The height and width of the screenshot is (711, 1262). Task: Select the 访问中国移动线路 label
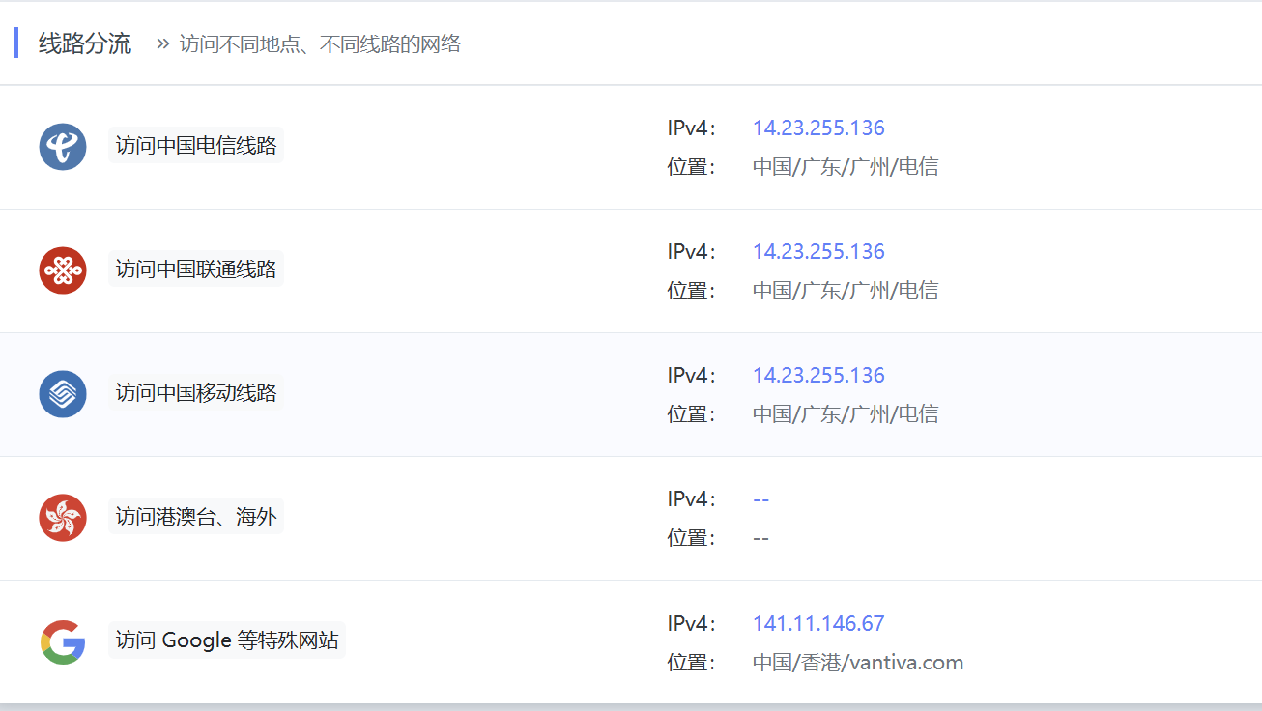click(x=196, y=393)
